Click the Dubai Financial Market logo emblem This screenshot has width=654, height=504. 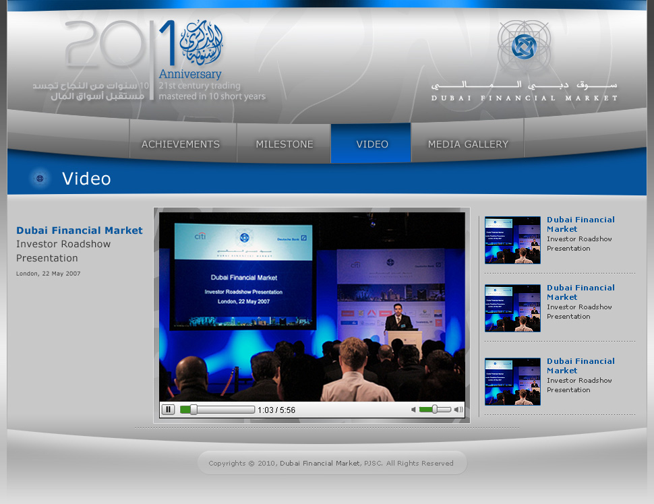[524, 46]
